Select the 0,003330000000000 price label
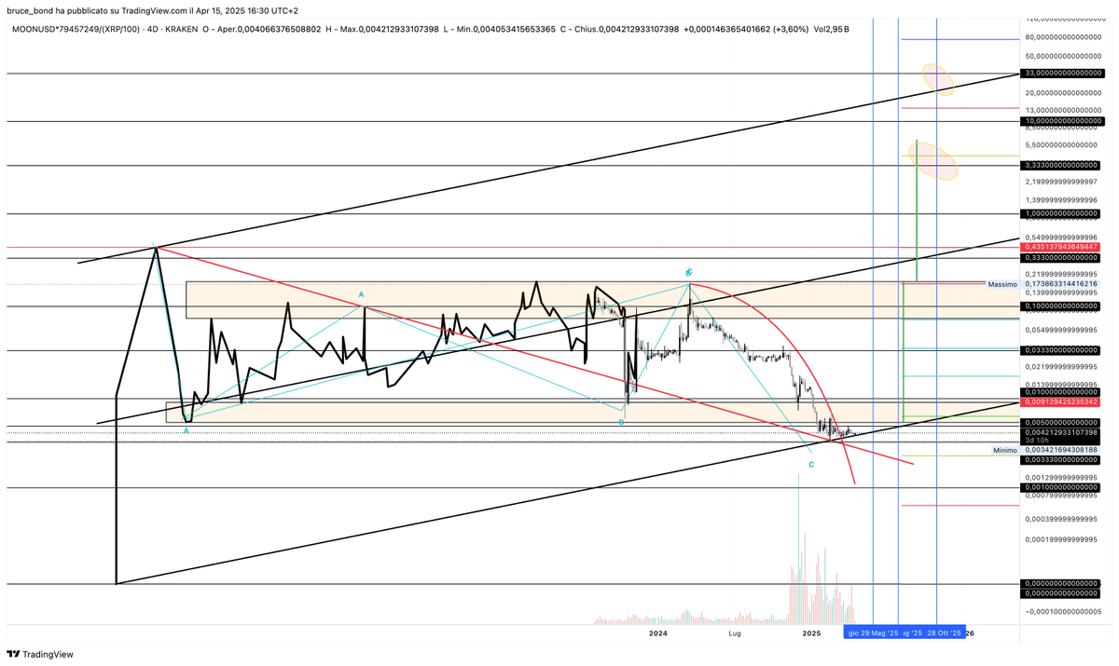 [1062, 460]
